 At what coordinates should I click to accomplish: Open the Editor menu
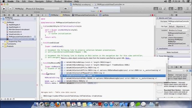click(49, 1)
